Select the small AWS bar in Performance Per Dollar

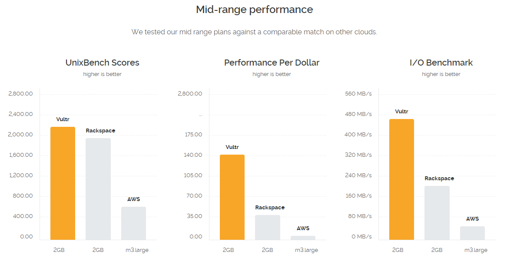(303, 238)
